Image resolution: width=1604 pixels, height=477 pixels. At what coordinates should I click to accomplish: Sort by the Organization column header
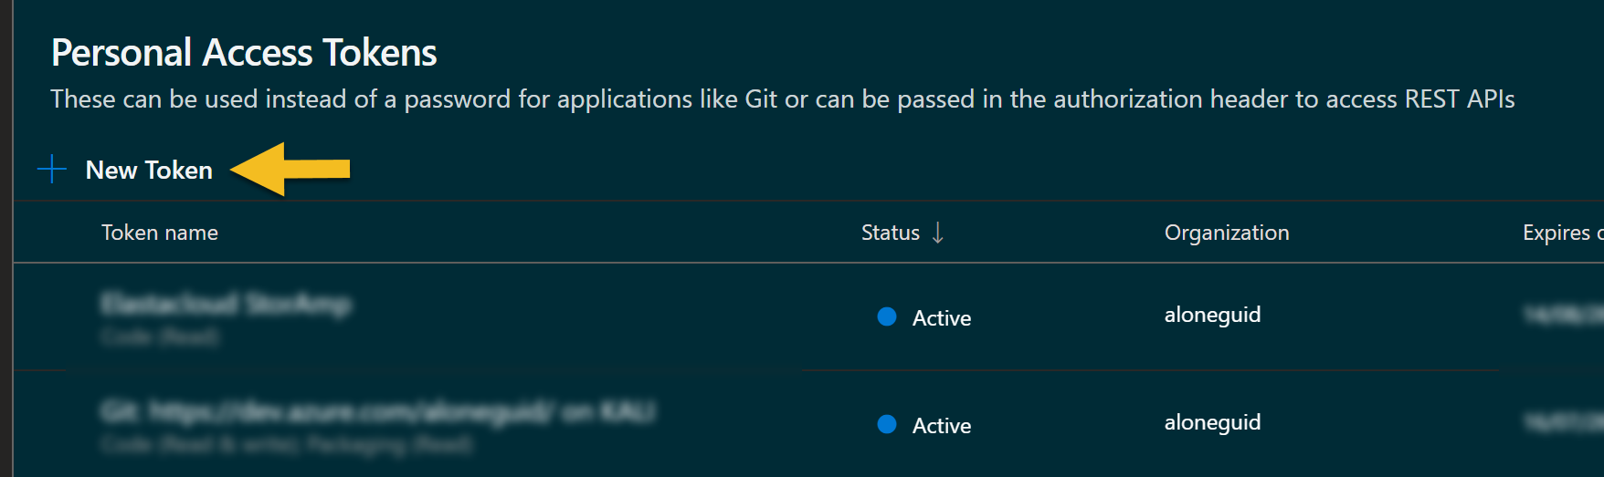[1227, 233]
